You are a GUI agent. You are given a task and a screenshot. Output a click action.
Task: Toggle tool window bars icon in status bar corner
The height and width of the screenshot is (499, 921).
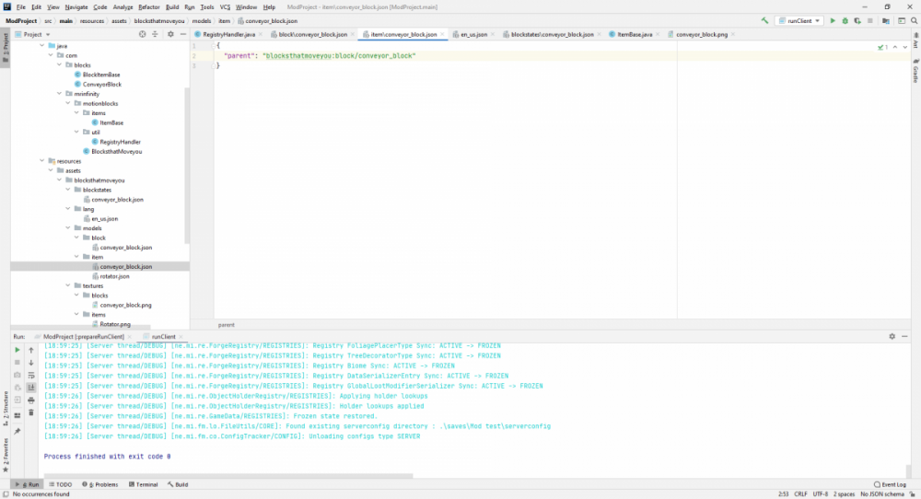click(x=6, y=494)
